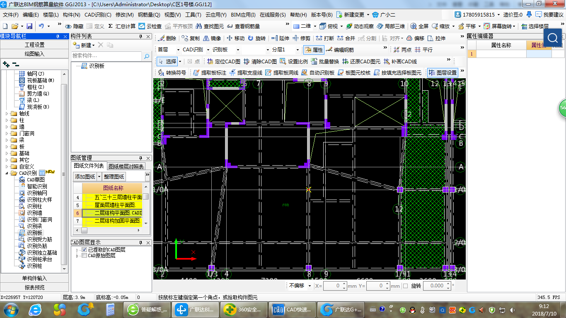Click 查找图元 find element tool
The width and height of the screenshot is (566, 318).
(209, 26)
